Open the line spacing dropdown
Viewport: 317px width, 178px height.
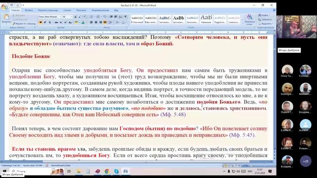[x=110, y=22]
